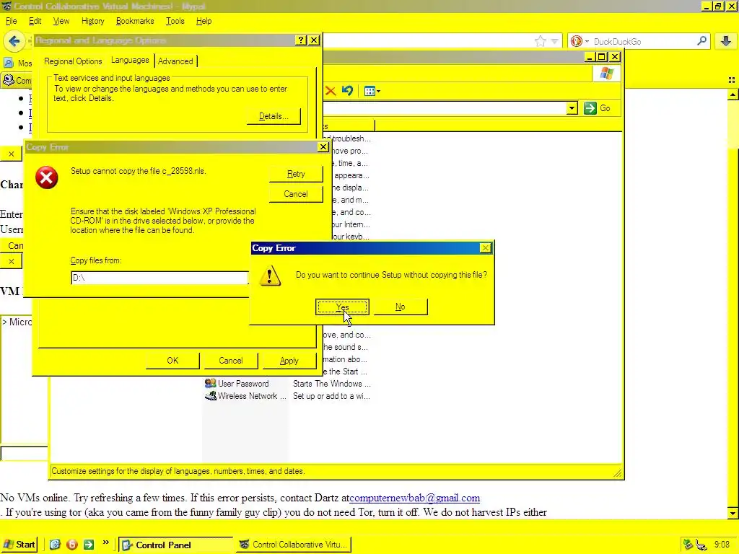The image size is (739, 554).
Task: Close the front Copy Error prompt with X
Action: [485, 248]
